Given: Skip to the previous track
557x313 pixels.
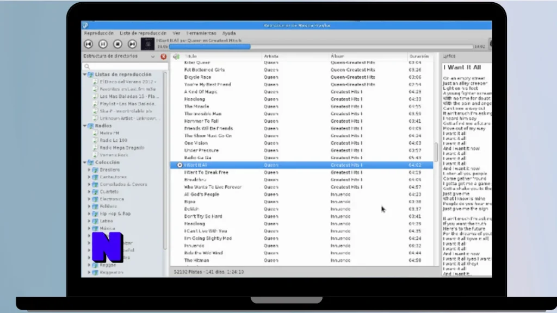Looking at the screenshot, I should point(89,44).
